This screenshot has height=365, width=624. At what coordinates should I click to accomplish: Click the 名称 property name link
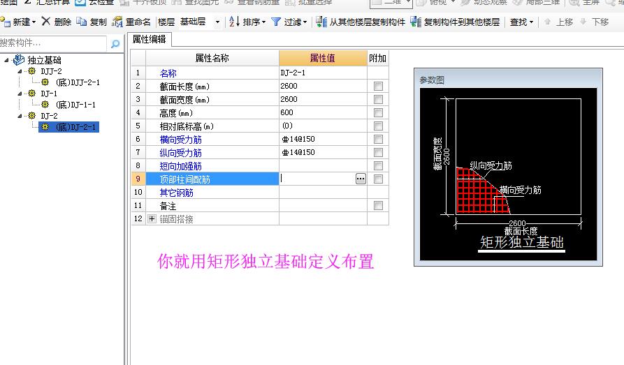tap(168, 73)
